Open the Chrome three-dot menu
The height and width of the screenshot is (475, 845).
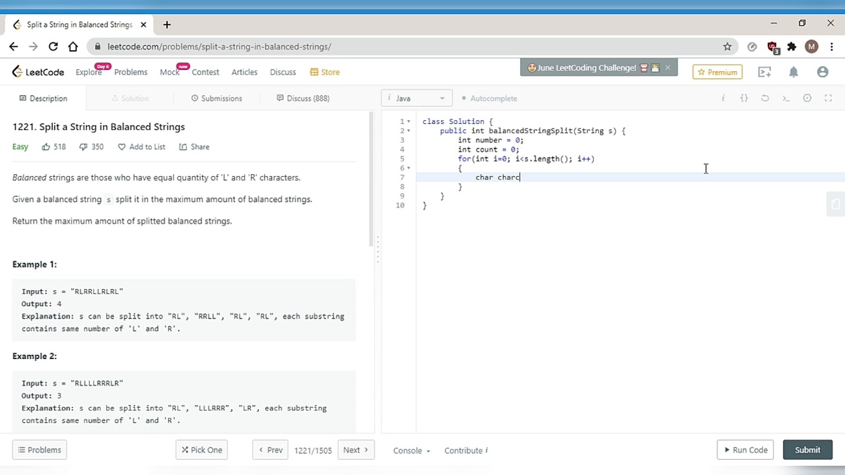tap(830, 47)
